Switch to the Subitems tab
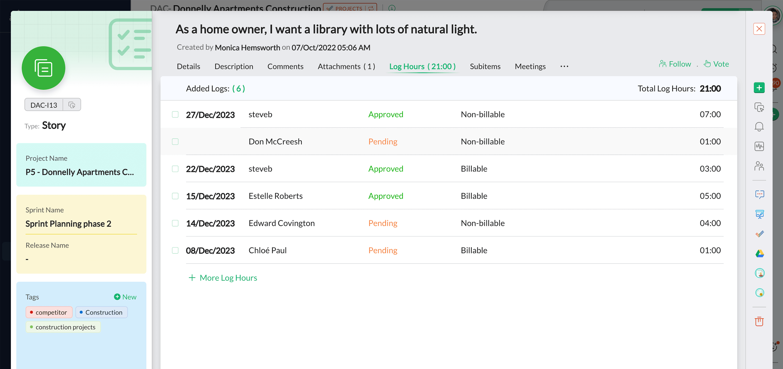This screenshot has height=369, width=783. click(485, 66)
